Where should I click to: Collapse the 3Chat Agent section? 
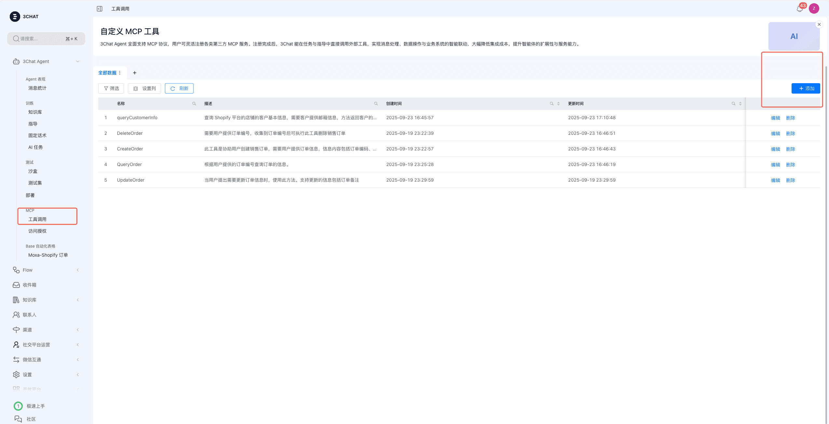(78, 61)
